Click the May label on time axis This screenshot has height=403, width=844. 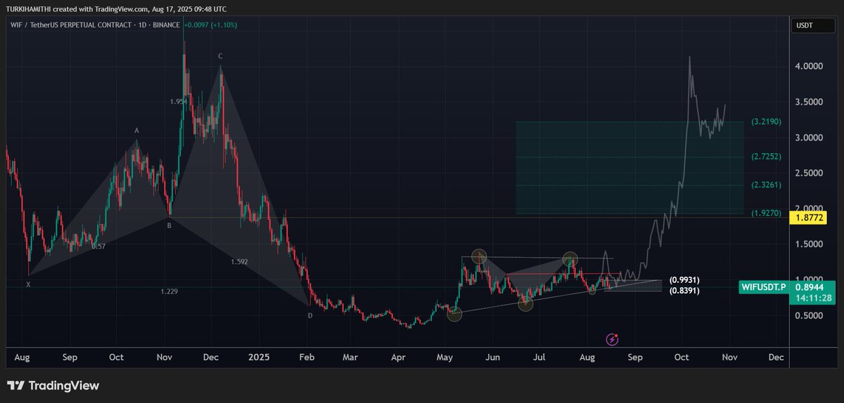(446, 357)
